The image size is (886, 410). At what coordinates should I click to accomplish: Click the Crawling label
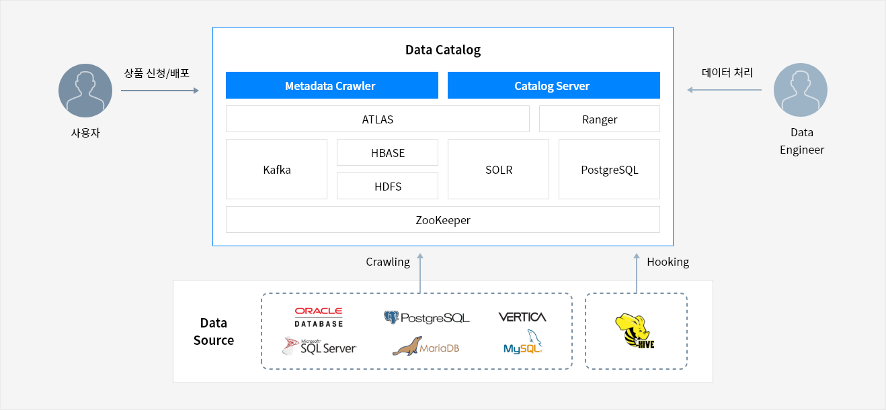388,262
